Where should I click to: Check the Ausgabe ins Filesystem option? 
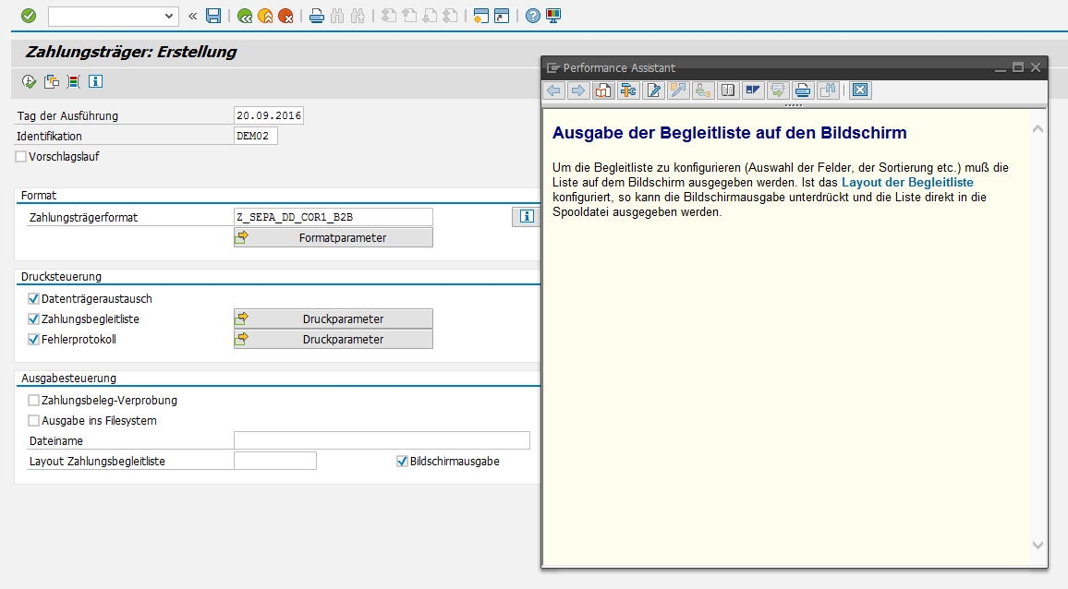click(34, 421)
